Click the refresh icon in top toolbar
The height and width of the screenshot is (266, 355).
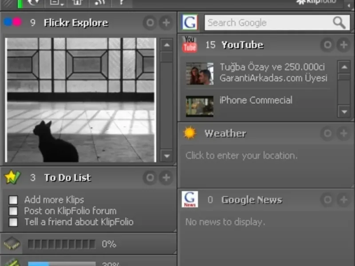(34, 3)
